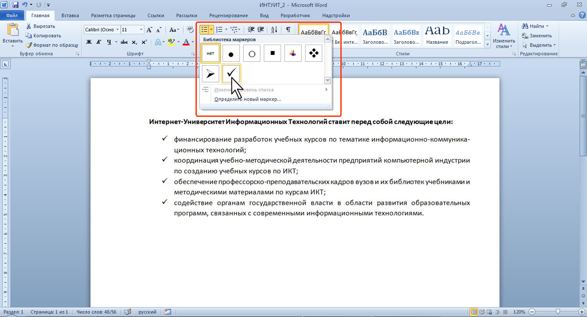This screenshot has height=317, width=587.
Task: Click the subscript button
Action: tap(134, 42)
